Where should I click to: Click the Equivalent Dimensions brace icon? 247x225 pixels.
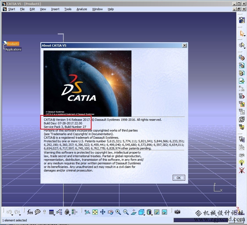pyautogui.click(x=74, y=212)
